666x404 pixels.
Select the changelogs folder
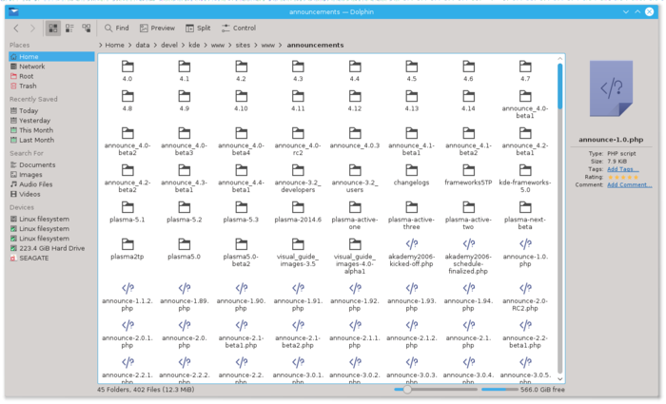click(x=411, y=175)
